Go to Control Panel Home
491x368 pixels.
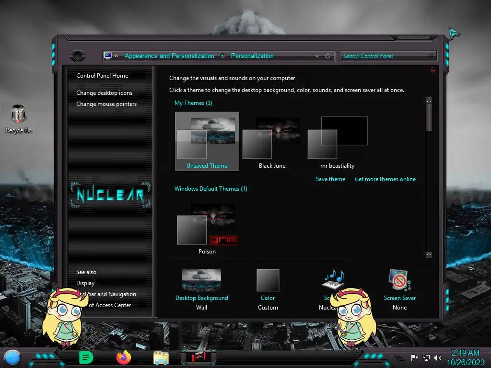pos(102,75)
